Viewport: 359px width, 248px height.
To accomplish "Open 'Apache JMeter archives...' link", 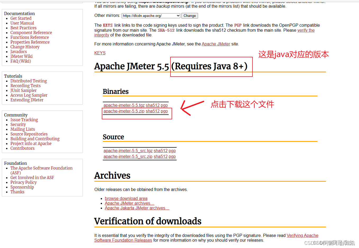I will point(130,203).
